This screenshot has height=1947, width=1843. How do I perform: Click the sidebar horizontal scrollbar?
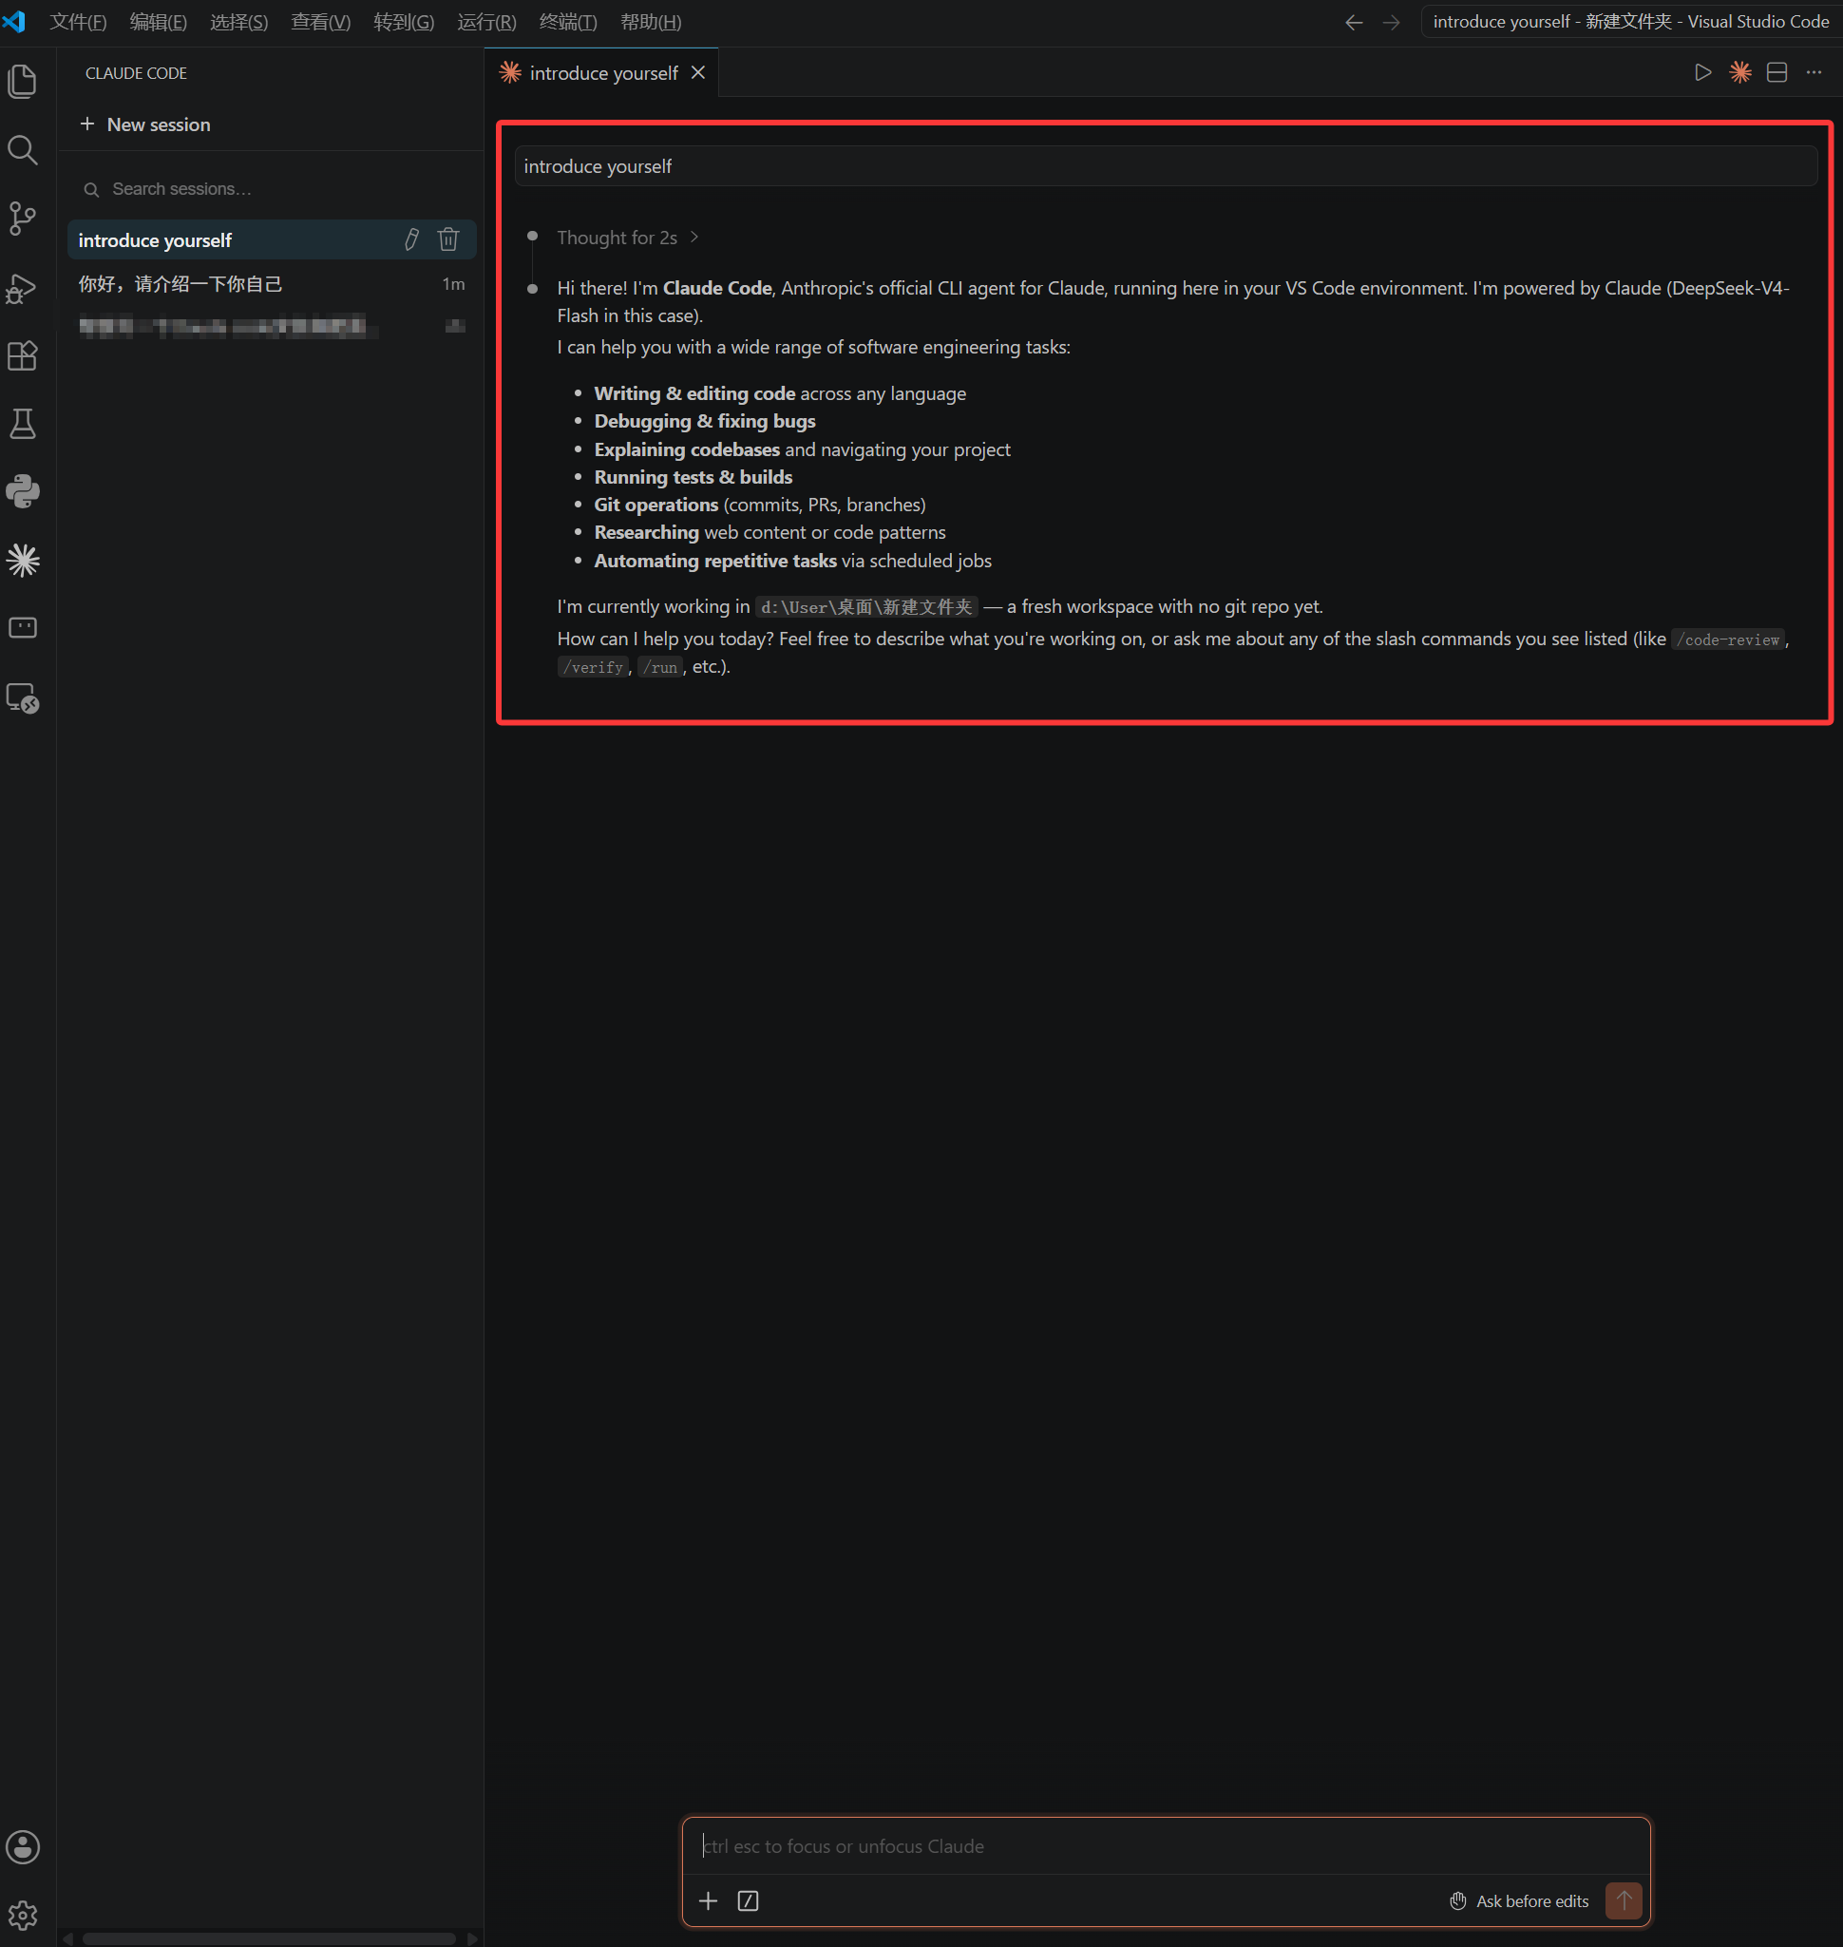[x=268, y=1938]
